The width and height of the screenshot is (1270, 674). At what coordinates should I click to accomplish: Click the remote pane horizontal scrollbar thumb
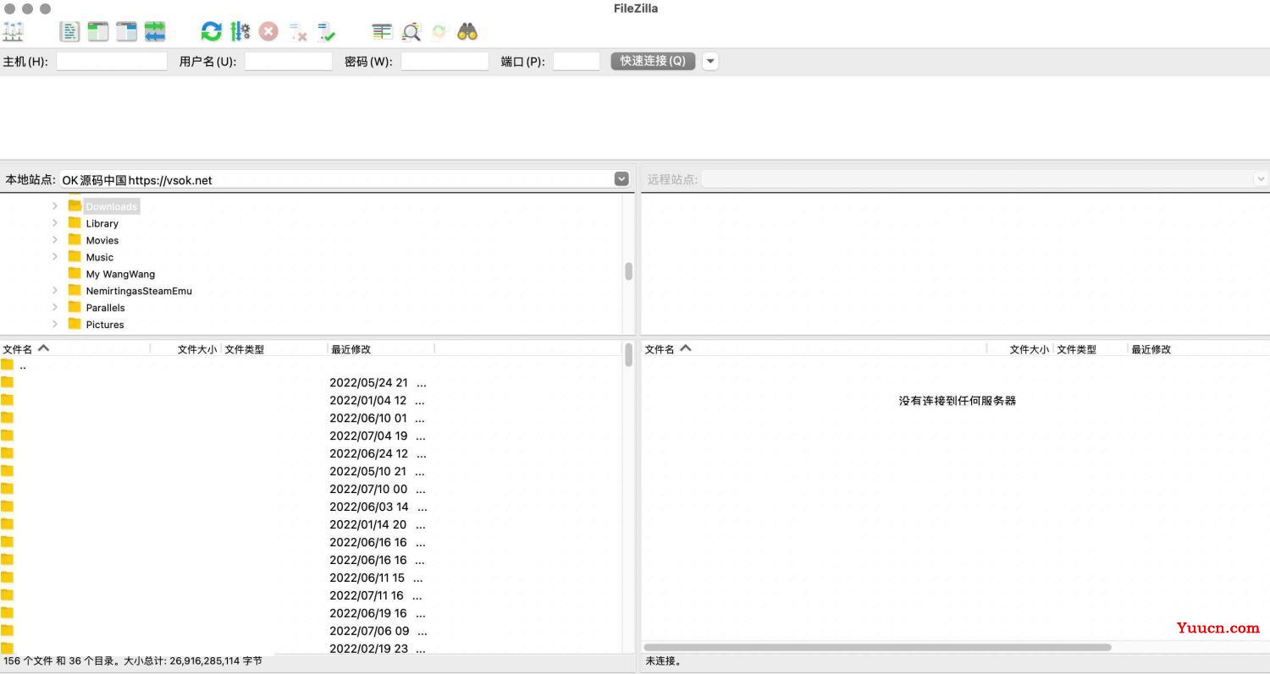tap(877, 647)
